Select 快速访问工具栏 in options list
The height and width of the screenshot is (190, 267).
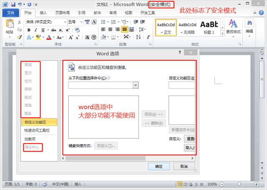coord(39,131)
